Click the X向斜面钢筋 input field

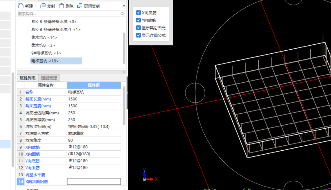tap(94, 181)
